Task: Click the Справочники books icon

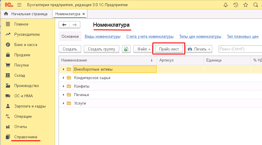Action: click(8, 137)
